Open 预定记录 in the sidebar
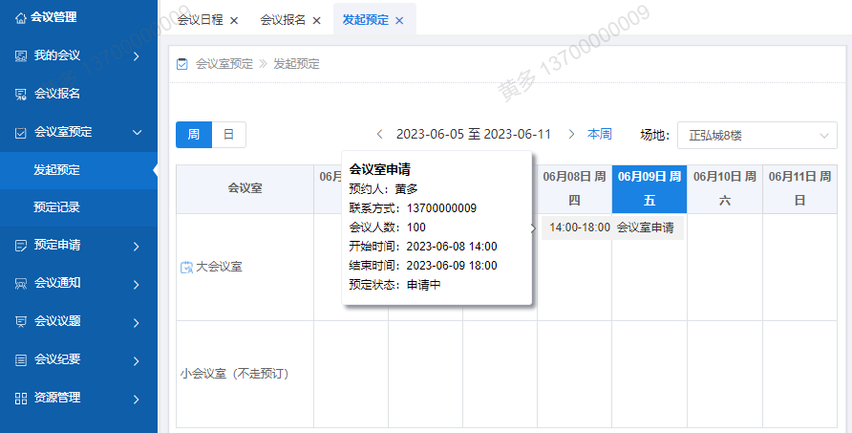The width and height of the screenshot is (852, 433). coord(78,207)
